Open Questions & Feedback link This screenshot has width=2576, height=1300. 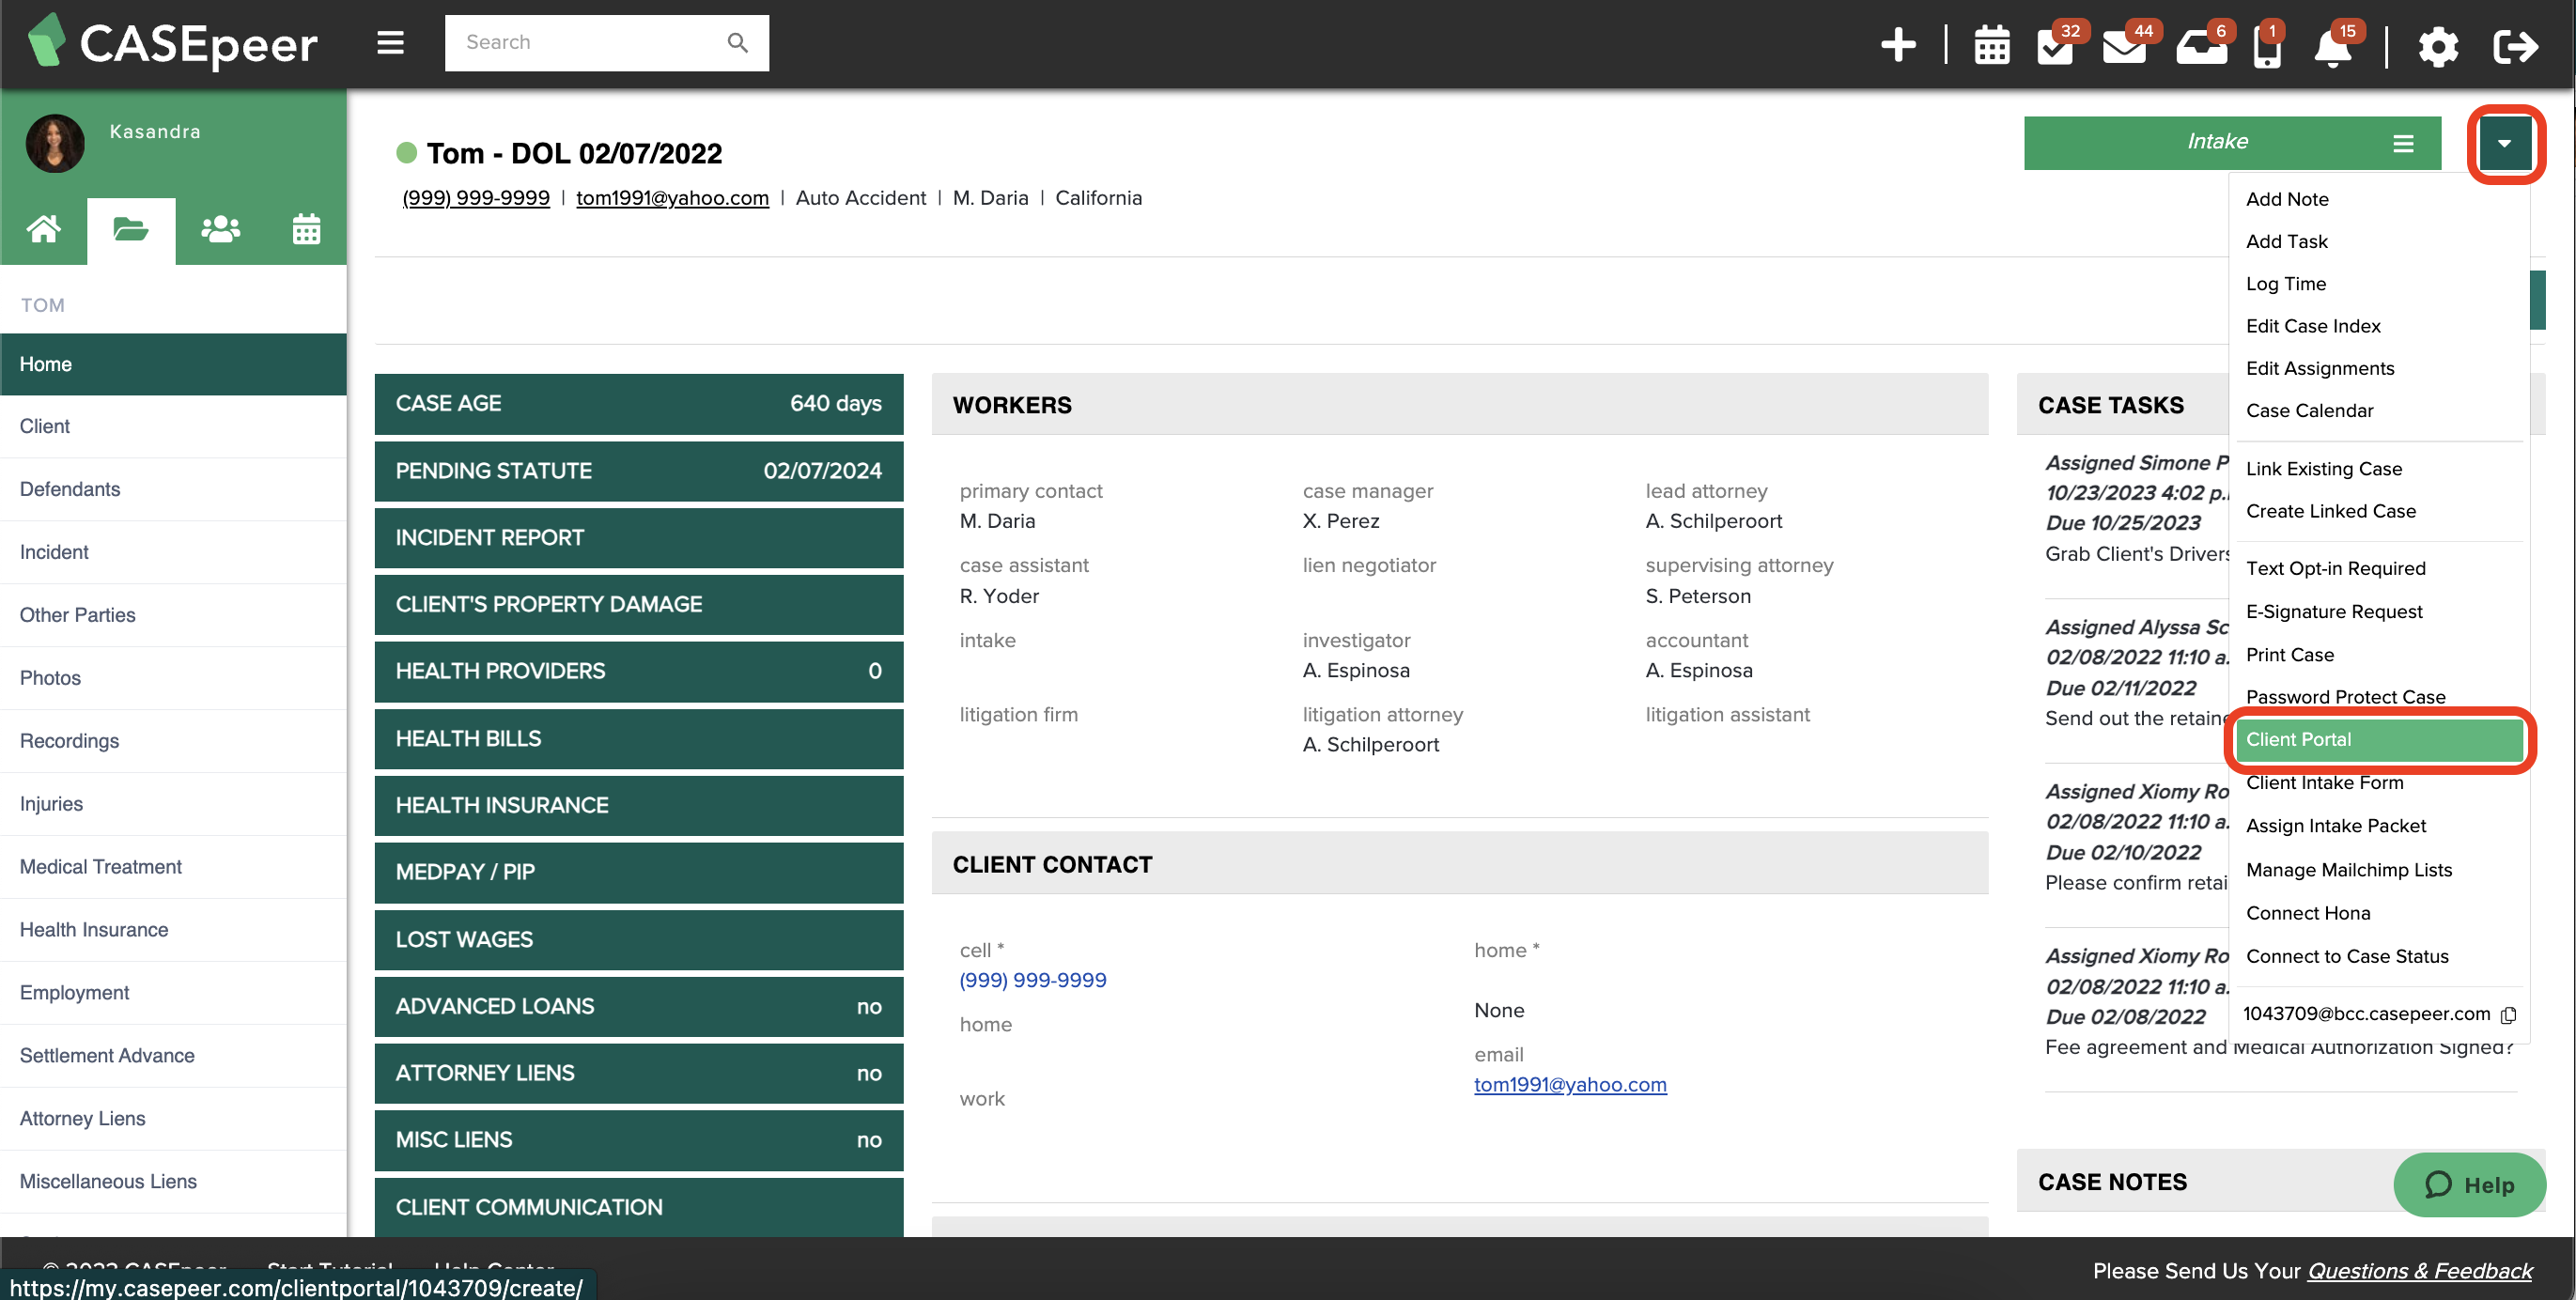[2419, 1270]
